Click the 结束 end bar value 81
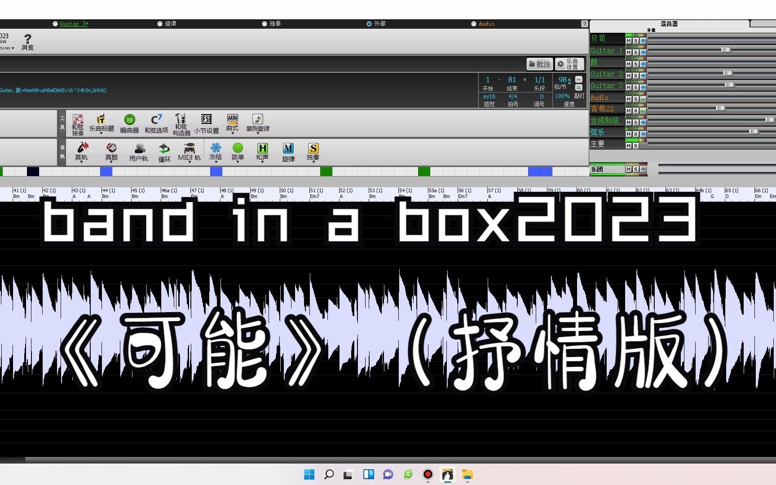The height and width of the screenshot is (485, 776). coord(512,79)
